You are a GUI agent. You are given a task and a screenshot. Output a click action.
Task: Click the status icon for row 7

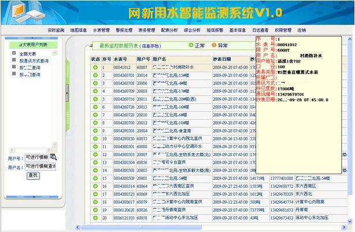point(95,115)
